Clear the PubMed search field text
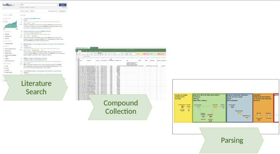The width and height of the screenshot is (280, 154). coord(57,5)
